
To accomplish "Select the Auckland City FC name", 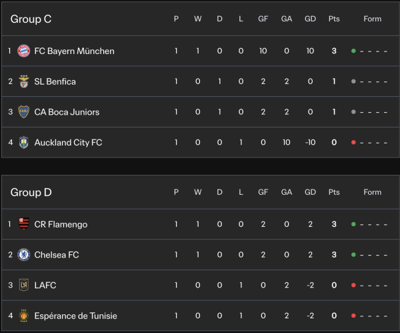I will (x=69, y=142).
